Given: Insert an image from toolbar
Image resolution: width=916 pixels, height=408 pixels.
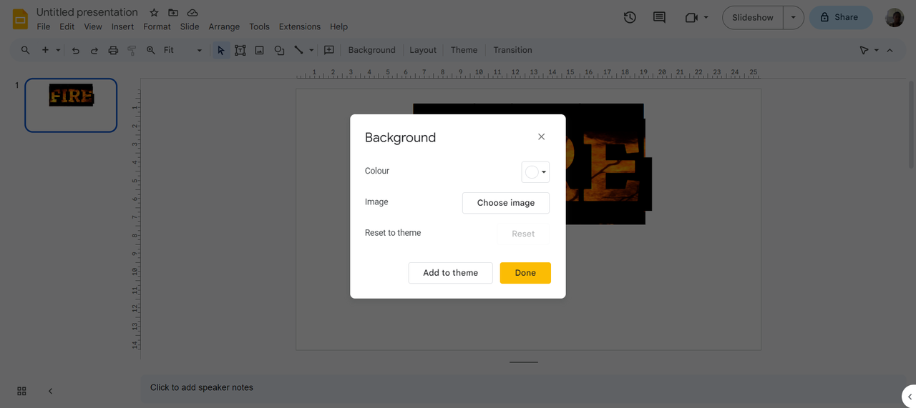Looking at the screenshot, I should pyautogui.click(x=260, y=50).
